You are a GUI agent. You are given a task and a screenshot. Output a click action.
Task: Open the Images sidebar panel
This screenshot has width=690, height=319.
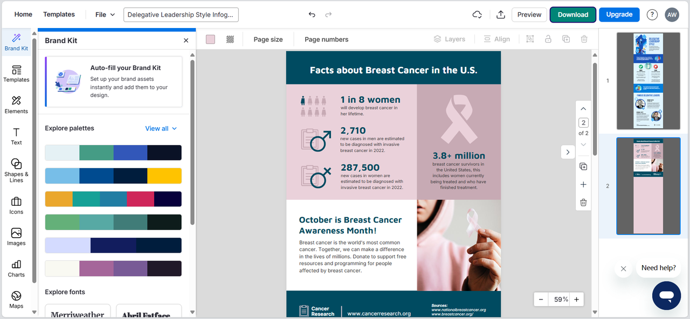[16, 237]
